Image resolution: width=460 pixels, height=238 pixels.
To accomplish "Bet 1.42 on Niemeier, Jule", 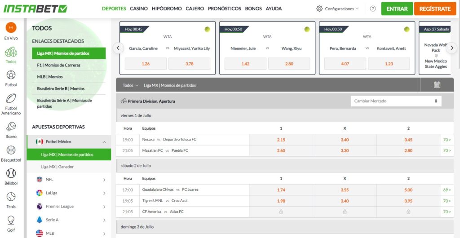I will 245,64.
